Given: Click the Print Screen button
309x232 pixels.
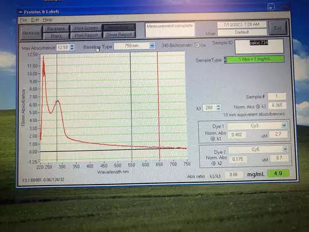Looking at the screenshot, I should pos(86,28).
